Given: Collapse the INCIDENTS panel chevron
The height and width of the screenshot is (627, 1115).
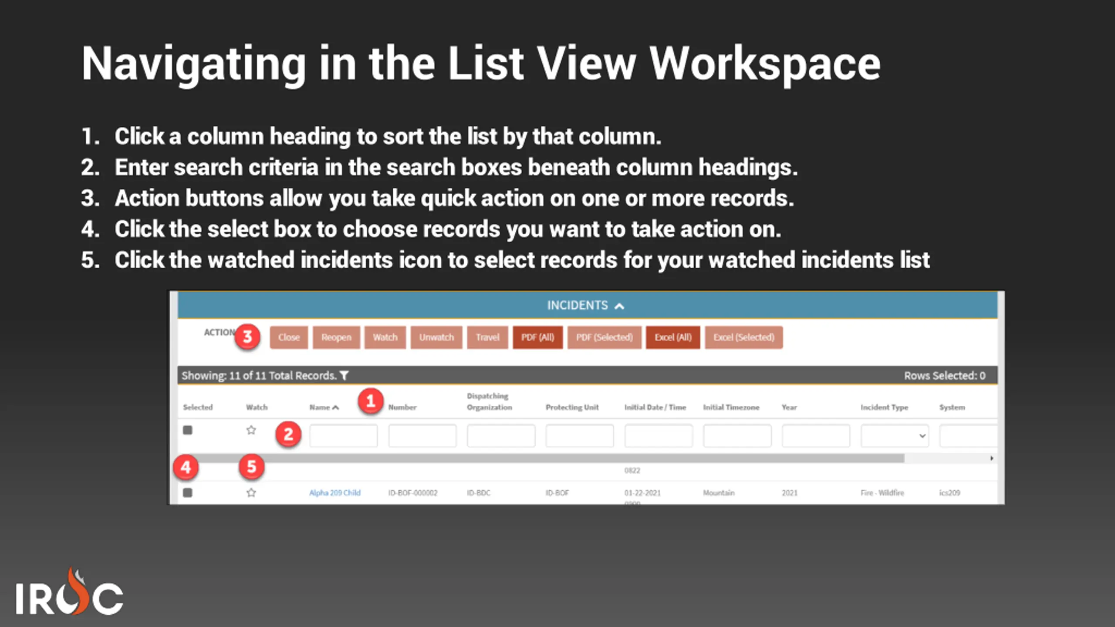Looking at the screenshot, I should [619, 306].
